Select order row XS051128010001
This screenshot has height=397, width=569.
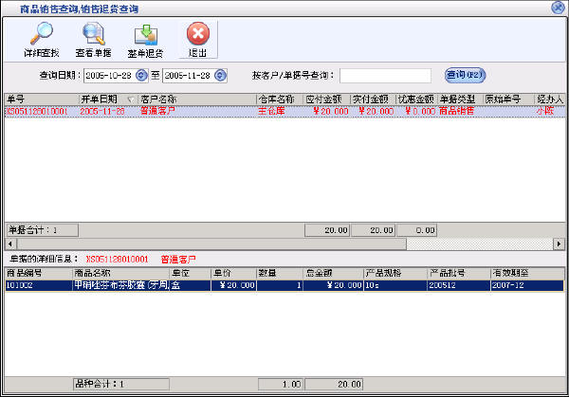(38, 110)
